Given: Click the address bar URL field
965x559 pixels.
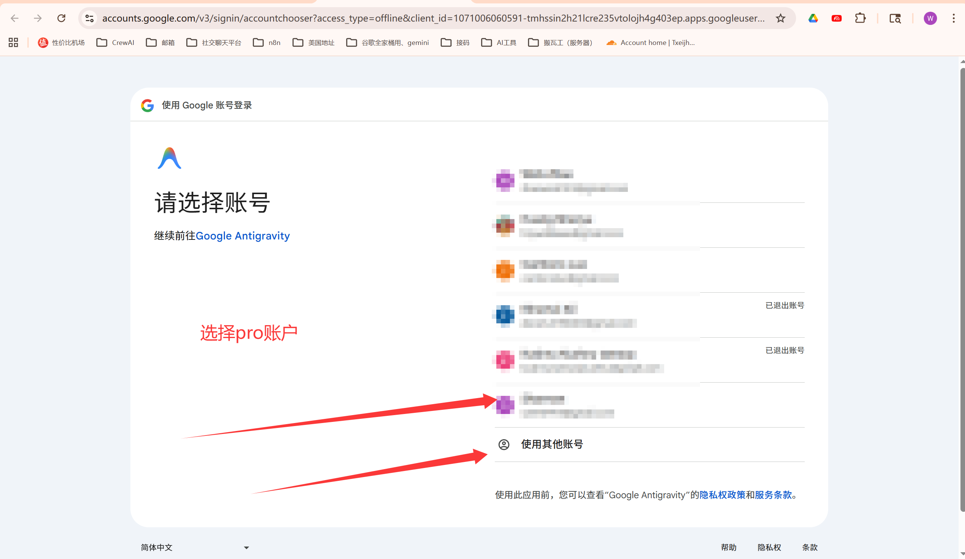Looking at the screenshot, I should pos(433,18).
